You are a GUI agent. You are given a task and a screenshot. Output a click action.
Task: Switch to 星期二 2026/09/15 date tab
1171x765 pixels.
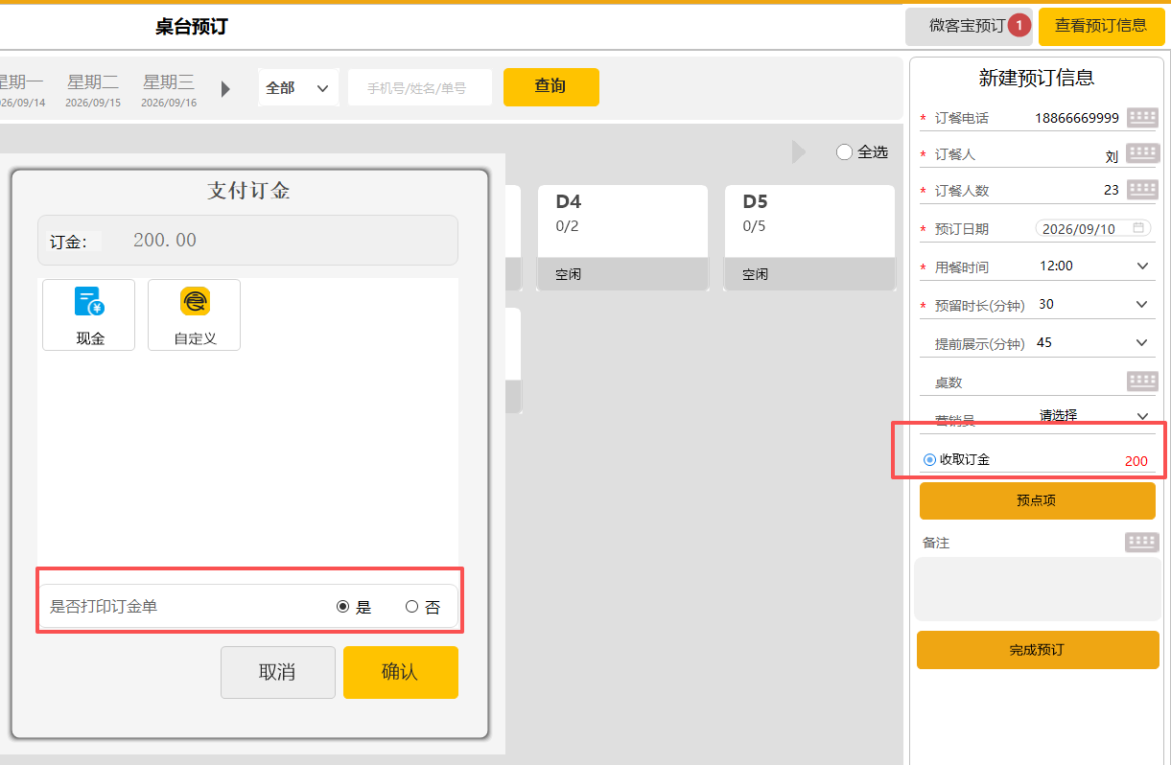[93, 90]
